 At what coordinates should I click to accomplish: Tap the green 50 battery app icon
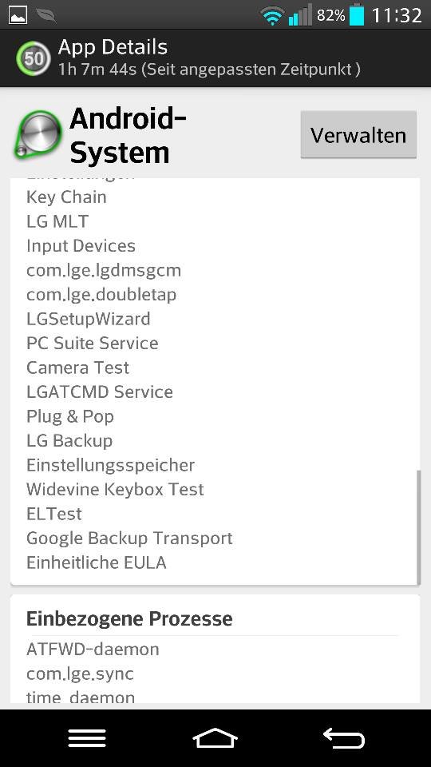(x=34, y=58)
